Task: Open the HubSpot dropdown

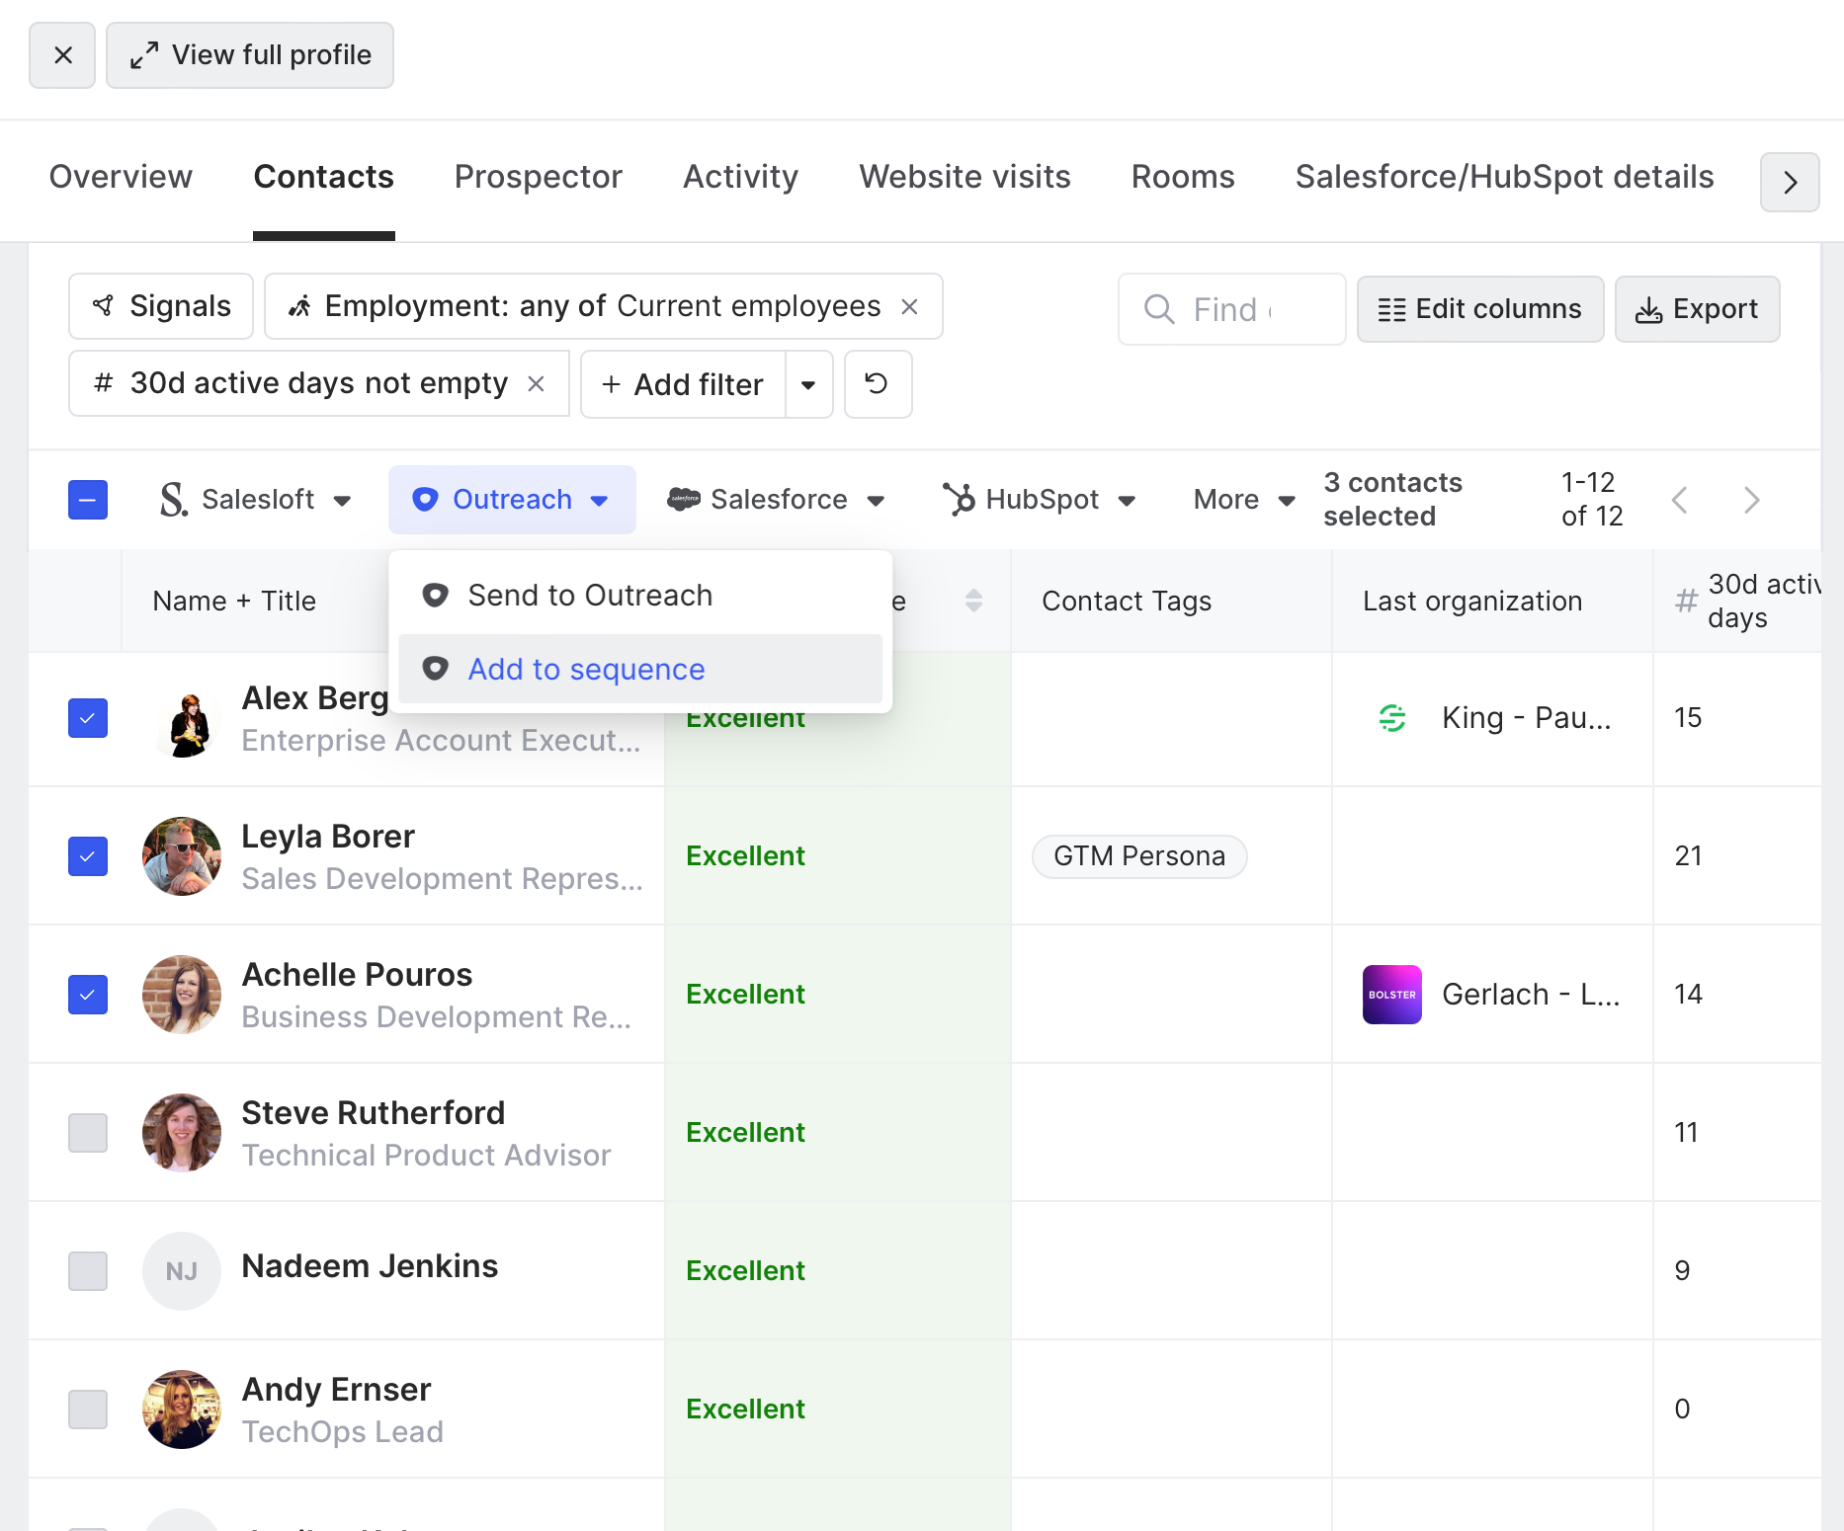Action: click(x=1039, y=500)
